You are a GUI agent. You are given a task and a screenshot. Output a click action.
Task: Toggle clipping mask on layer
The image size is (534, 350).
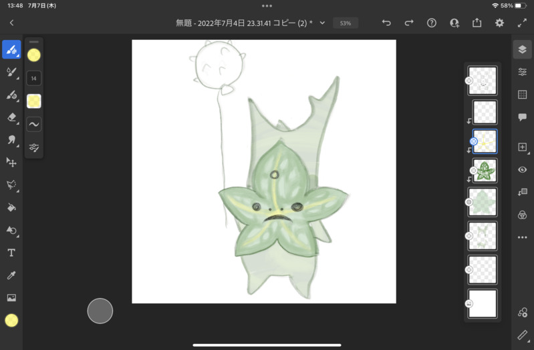[x=522, y=192]
